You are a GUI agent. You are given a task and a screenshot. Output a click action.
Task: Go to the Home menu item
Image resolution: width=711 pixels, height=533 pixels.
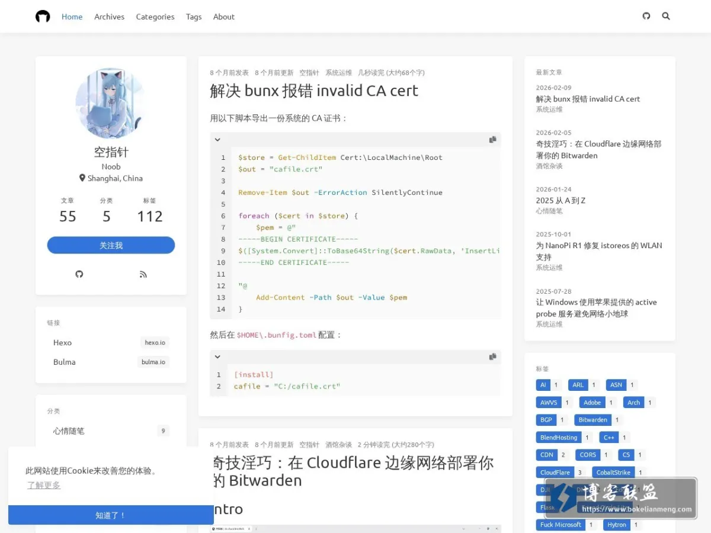coord(72,17)
